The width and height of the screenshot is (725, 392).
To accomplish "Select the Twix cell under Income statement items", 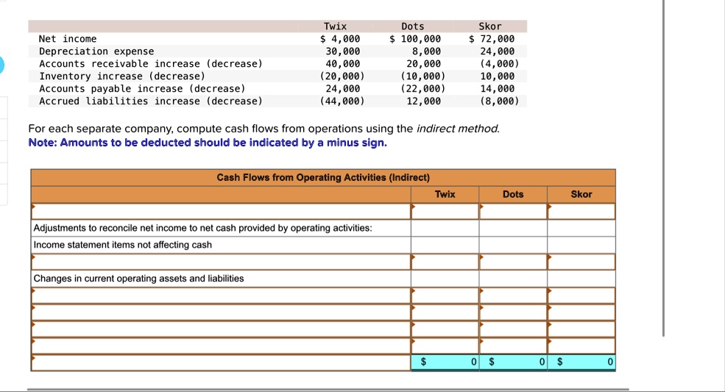I will coord(445,262).
